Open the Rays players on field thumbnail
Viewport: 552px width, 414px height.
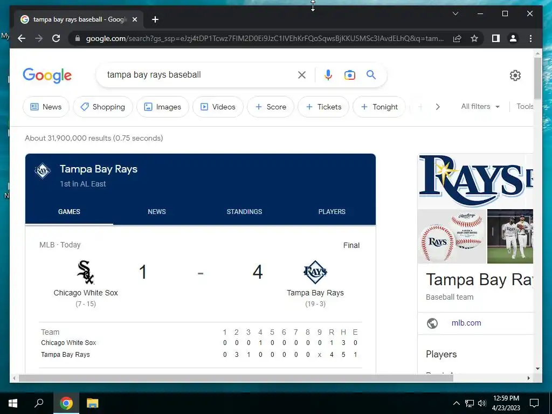click(510, 237)
